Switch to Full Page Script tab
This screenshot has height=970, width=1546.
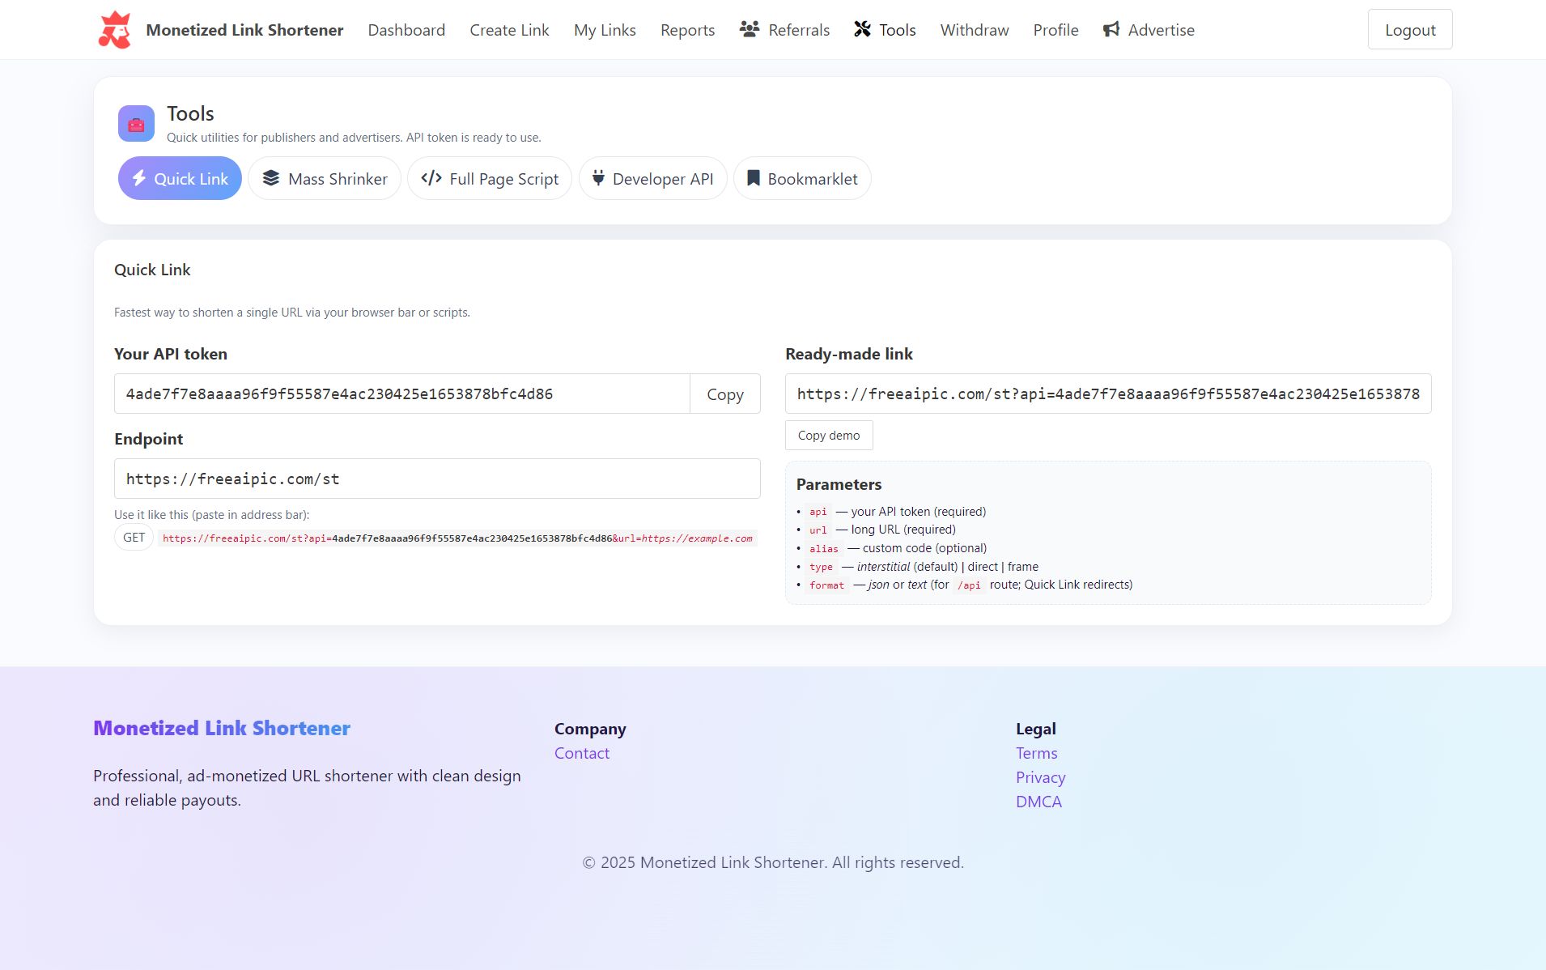coord(490,179)
